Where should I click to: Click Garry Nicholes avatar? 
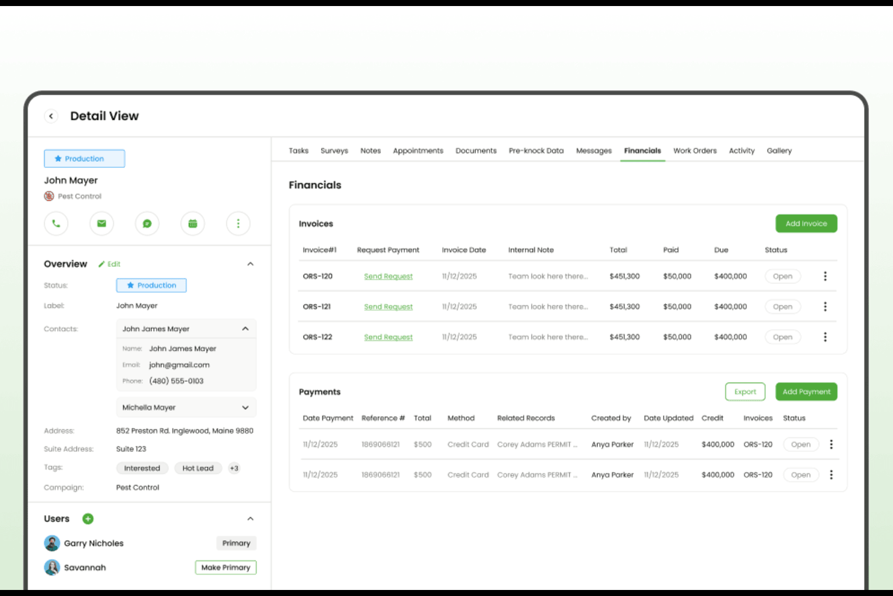52,543
